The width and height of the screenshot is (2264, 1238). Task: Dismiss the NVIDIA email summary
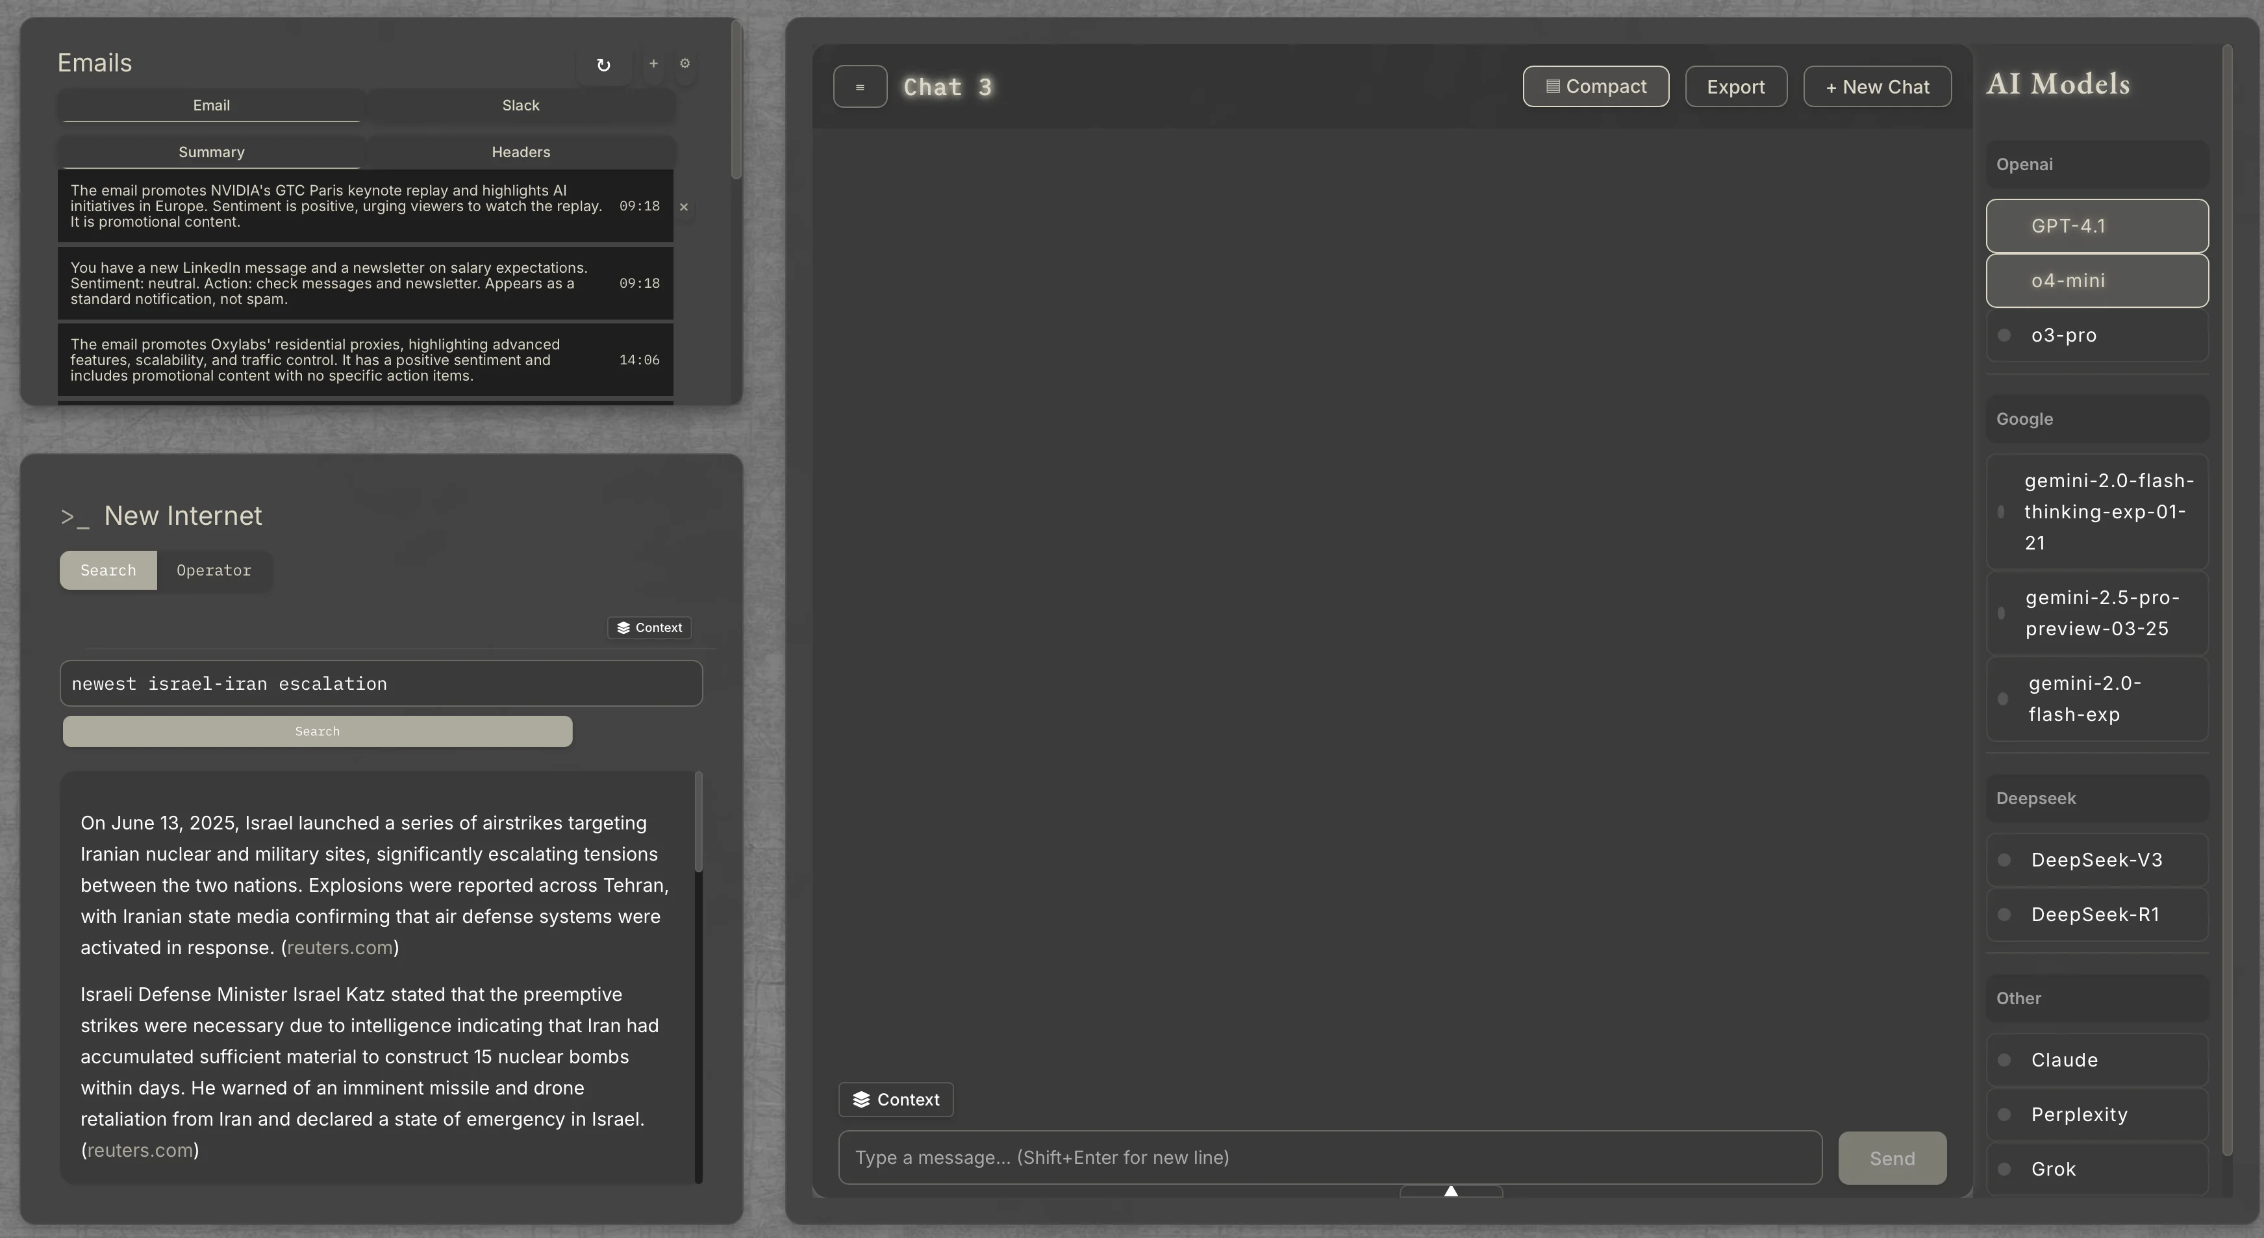point(684,207)
